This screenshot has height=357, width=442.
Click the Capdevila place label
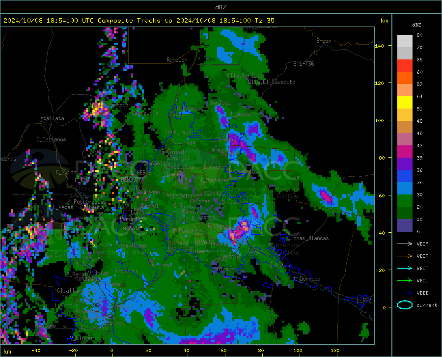click(x=145, y=113)
